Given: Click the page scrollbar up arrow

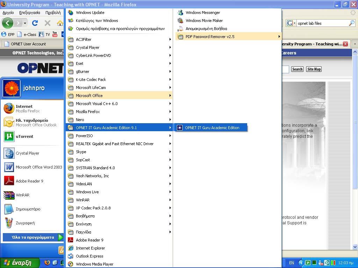Looking at the screenshot, I should click(x=355, y=52).
